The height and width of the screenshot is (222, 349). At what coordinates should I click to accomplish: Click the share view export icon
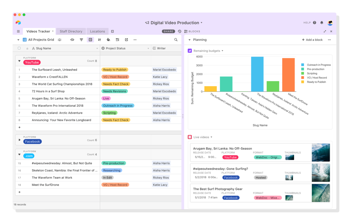pos(126,40)
